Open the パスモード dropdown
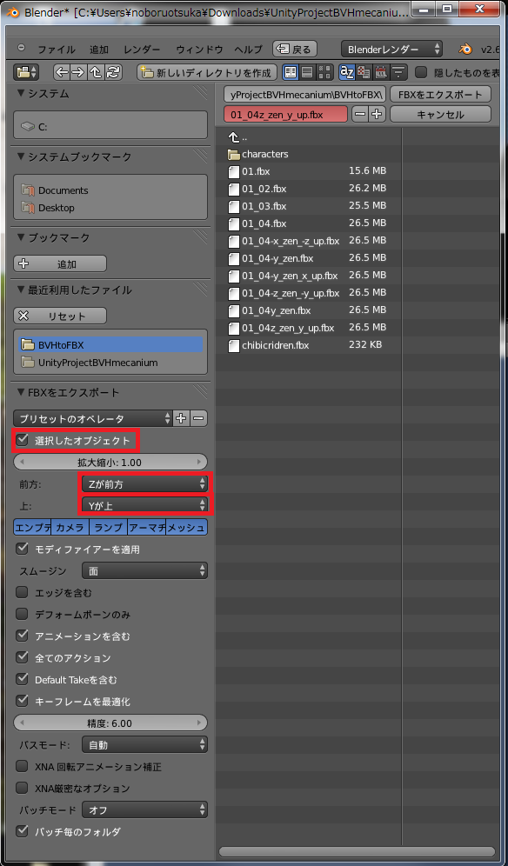The height and width of the screenshot is (866, 508). click(144, 745)
